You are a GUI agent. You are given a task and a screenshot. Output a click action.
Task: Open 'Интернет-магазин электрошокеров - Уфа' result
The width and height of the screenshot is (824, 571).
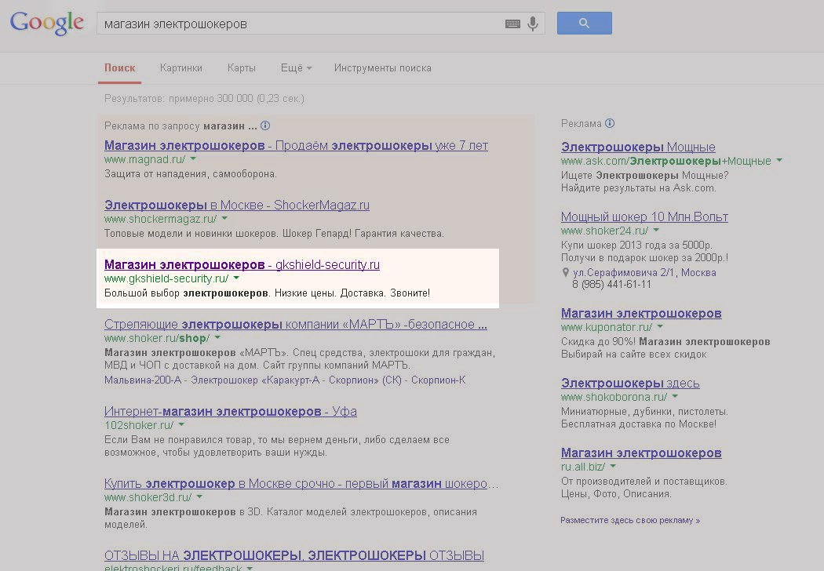point(230,411)
